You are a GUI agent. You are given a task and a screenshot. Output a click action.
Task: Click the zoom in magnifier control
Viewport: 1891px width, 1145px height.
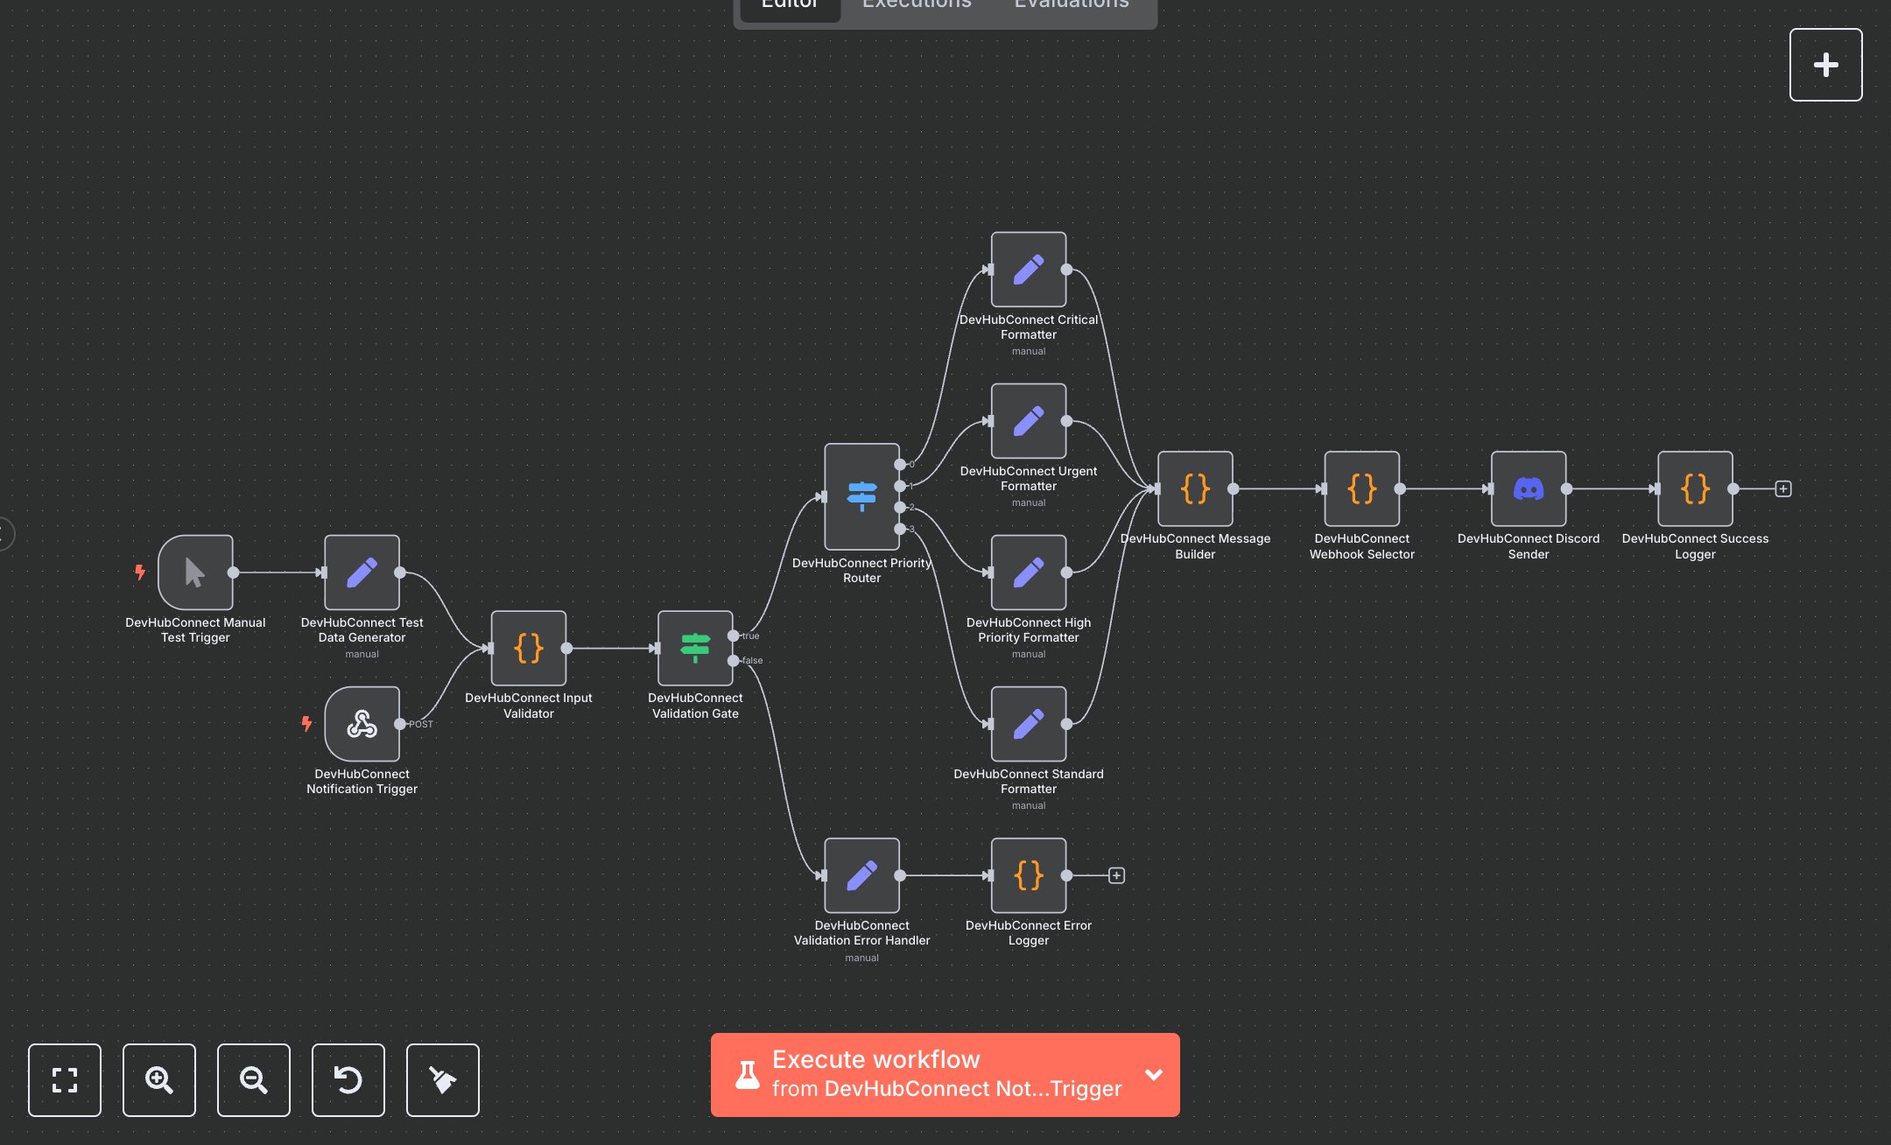pos(158,1080)
